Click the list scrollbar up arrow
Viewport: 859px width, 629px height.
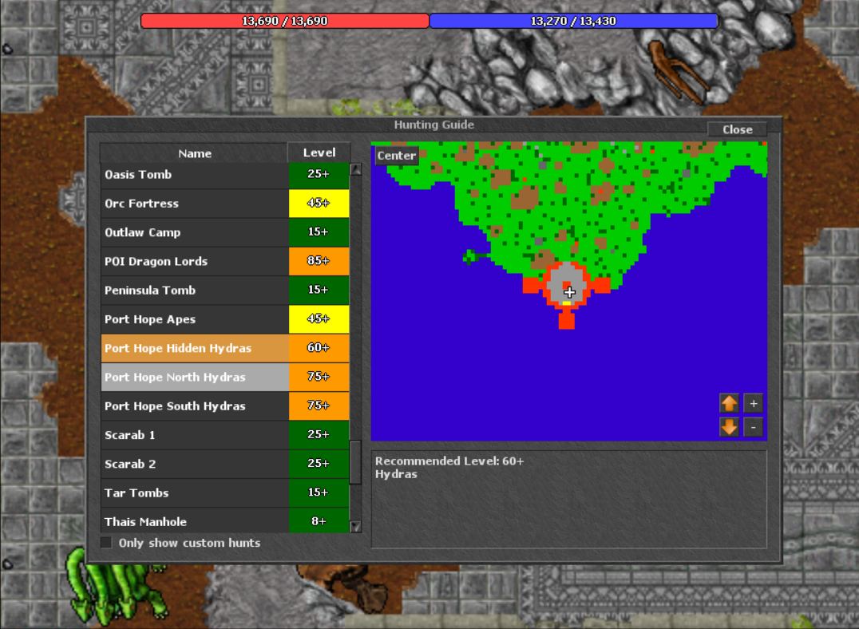pyautogui.click(x=355, y=169)
